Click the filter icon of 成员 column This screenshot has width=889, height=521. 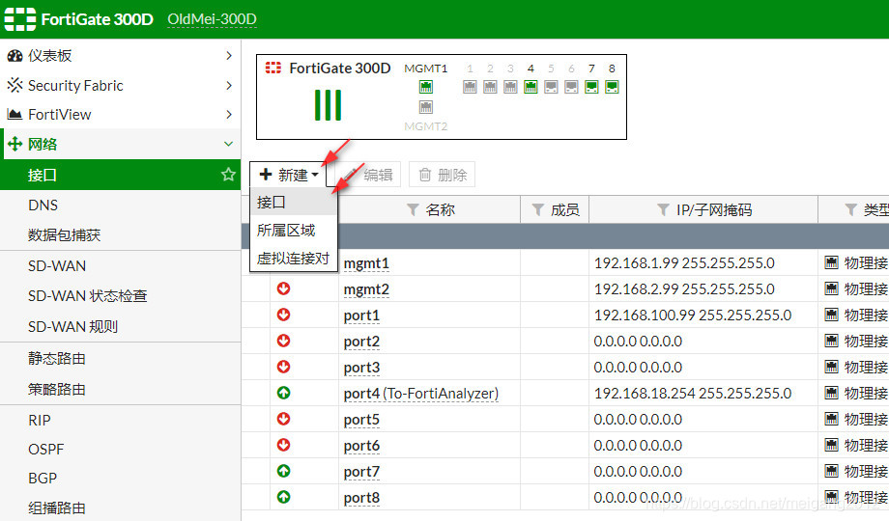point(538,209)
